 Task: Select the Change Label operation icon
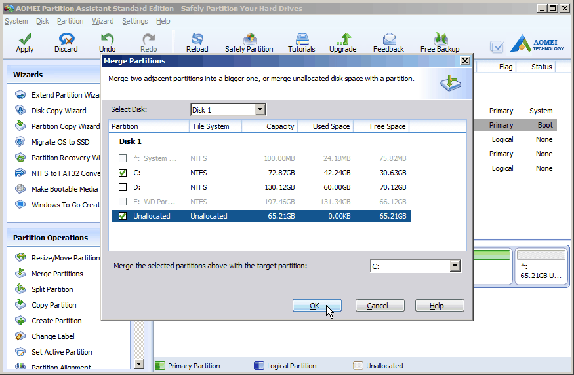coord(20,336)
